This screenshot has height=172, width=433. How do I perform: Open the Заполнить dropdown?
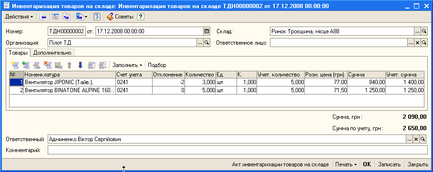127,65
